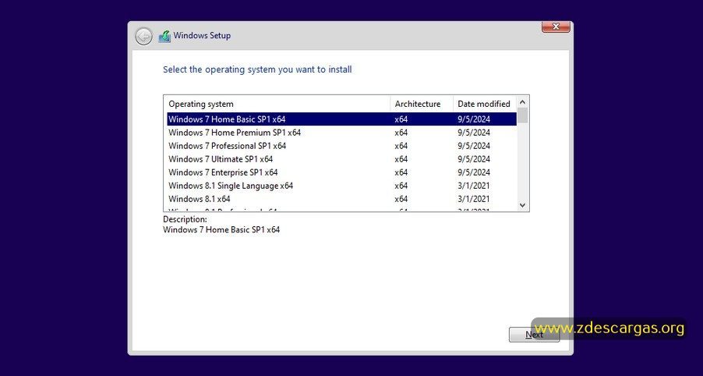This screenshot has width=703, height=376.
Task: Choose Windows 8.1 Single Language x64
Action: click(341, 186)
